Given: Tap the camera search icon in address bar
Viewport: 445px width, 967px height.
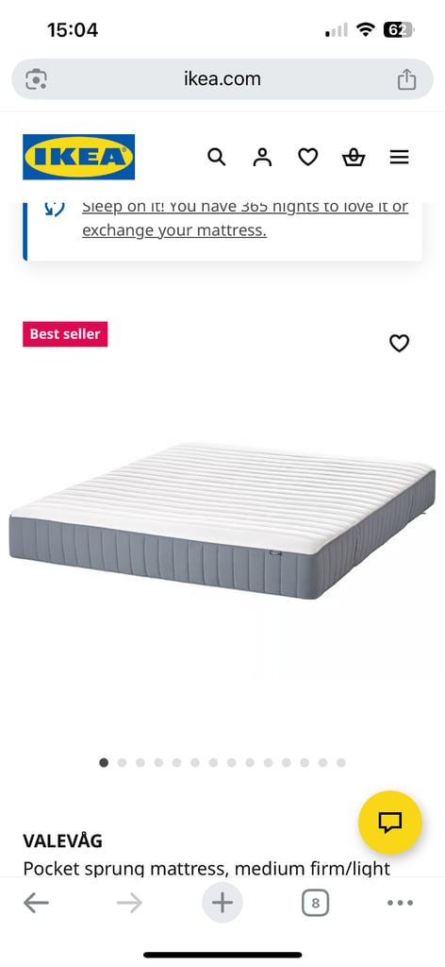Looking at the screenshot, I should [36, 79].
